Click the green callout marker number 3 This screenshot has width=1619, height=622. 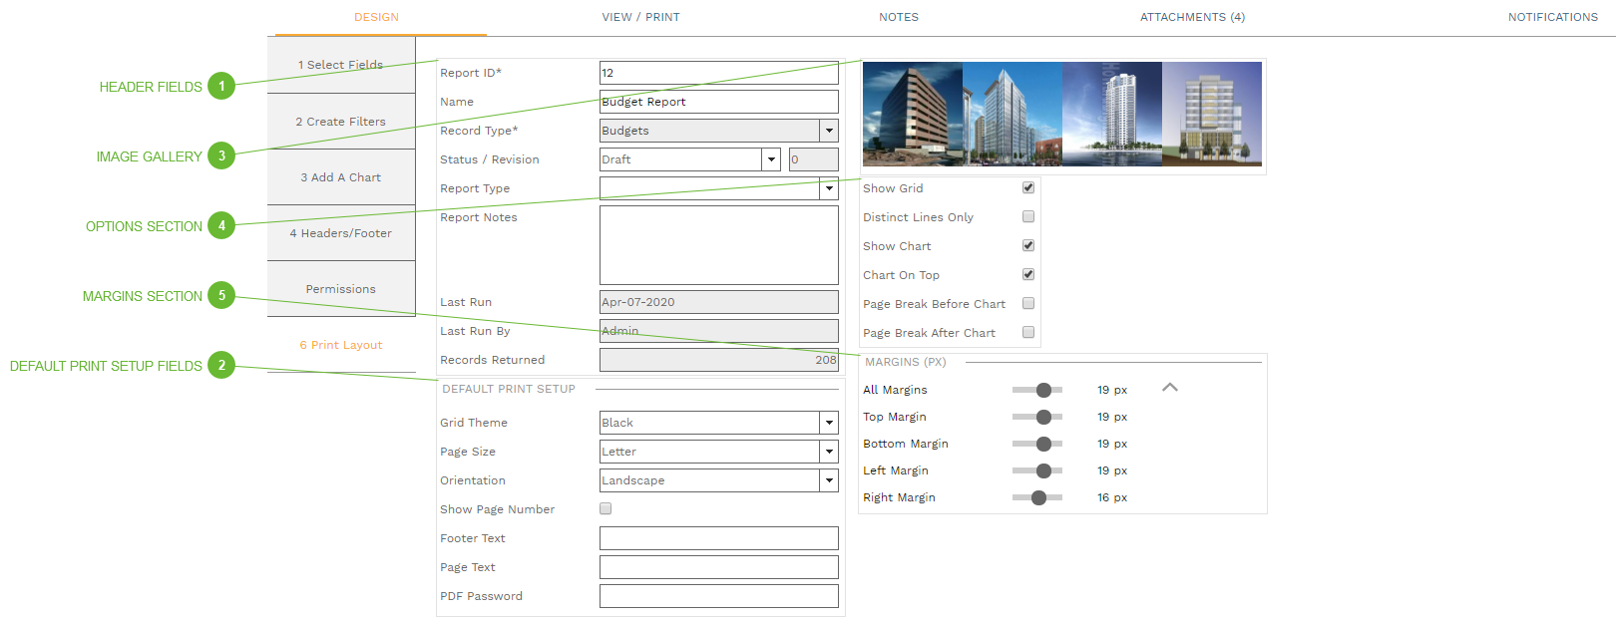point(221,155)
